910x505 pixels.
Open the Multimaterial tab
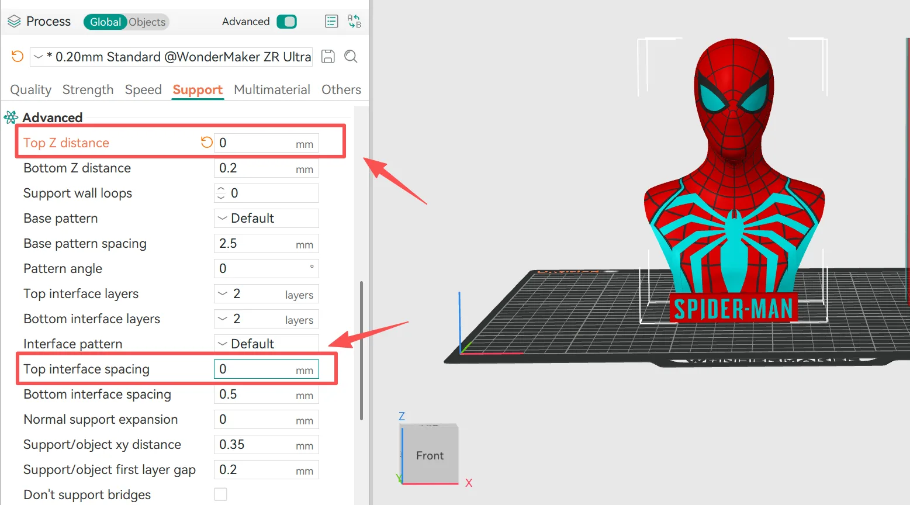click(272, 89)
